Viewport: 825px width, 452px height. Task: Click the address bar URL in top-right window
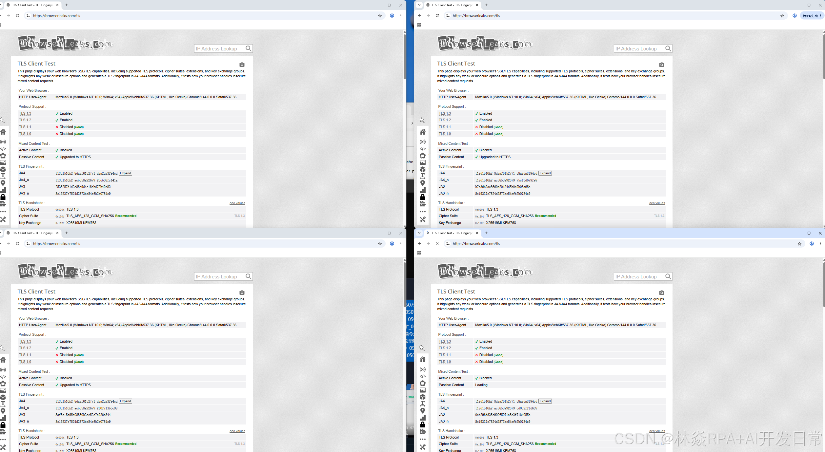coord(476,16)
